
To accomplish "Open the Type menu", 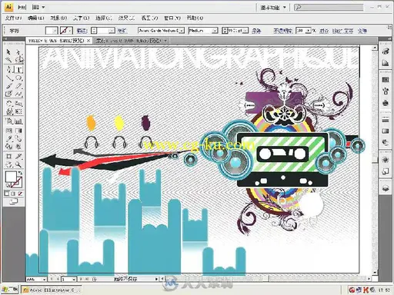I will [x=81, y=18].
